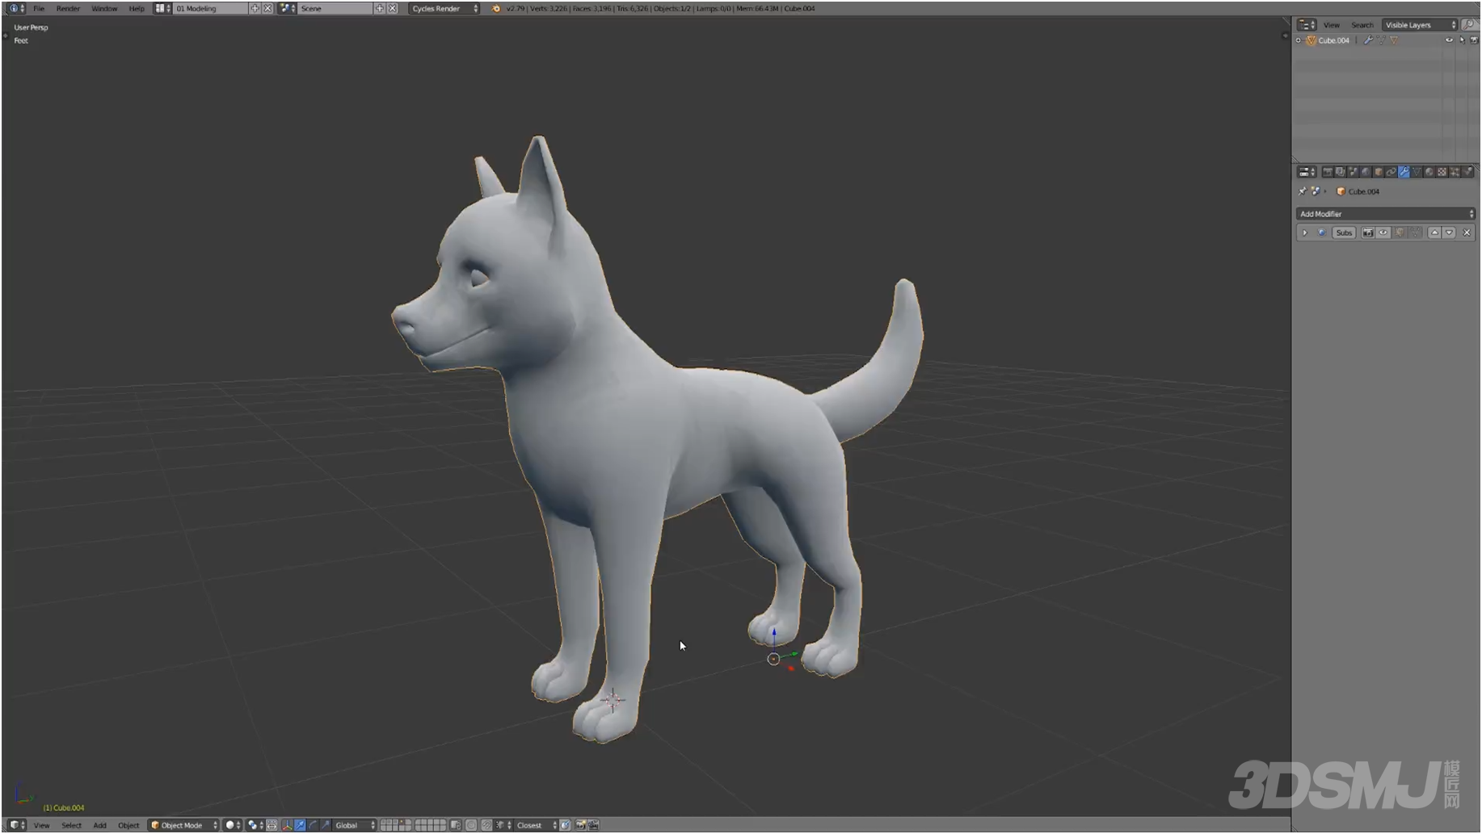Expand the Subsurf modifier panel
The image size is (1482, 834).
(x=1304, y=233)
